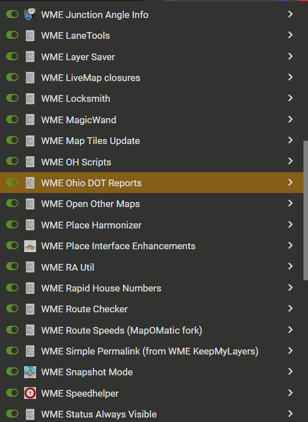Disable WME Map Tiles Update toggle
This screenshot has width=308, height=422.
(x=12, y=140)
